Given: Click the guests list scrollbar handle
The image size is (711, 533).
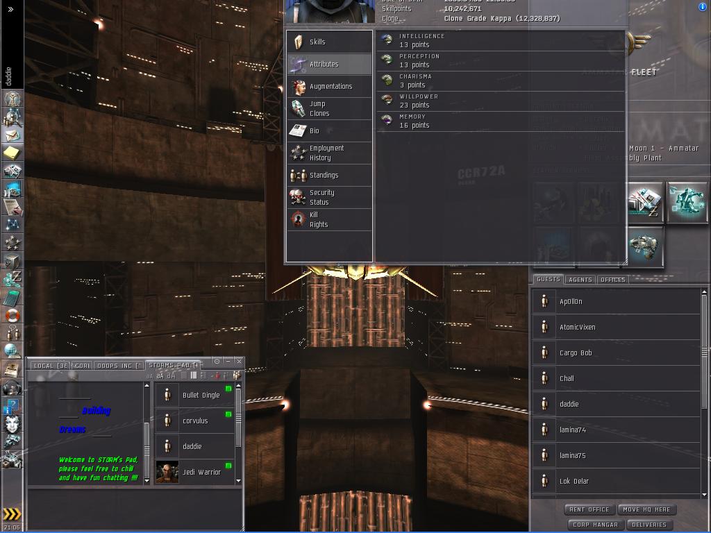Looking at the screenshot, I should point(704,351).
